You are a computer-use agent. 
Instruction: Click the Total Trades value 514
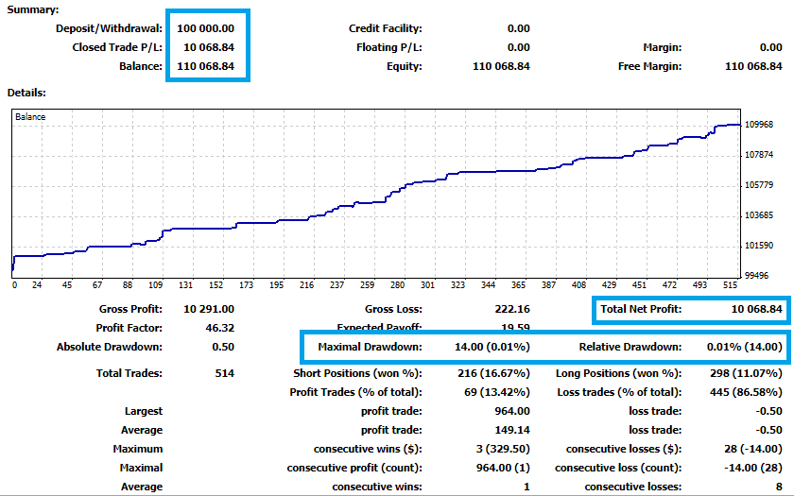tap(223, 373)
